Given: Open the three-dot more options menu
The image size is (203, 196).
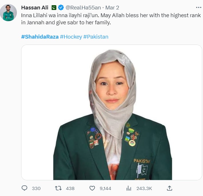Looking at the screenshot, I should (198, 7).
